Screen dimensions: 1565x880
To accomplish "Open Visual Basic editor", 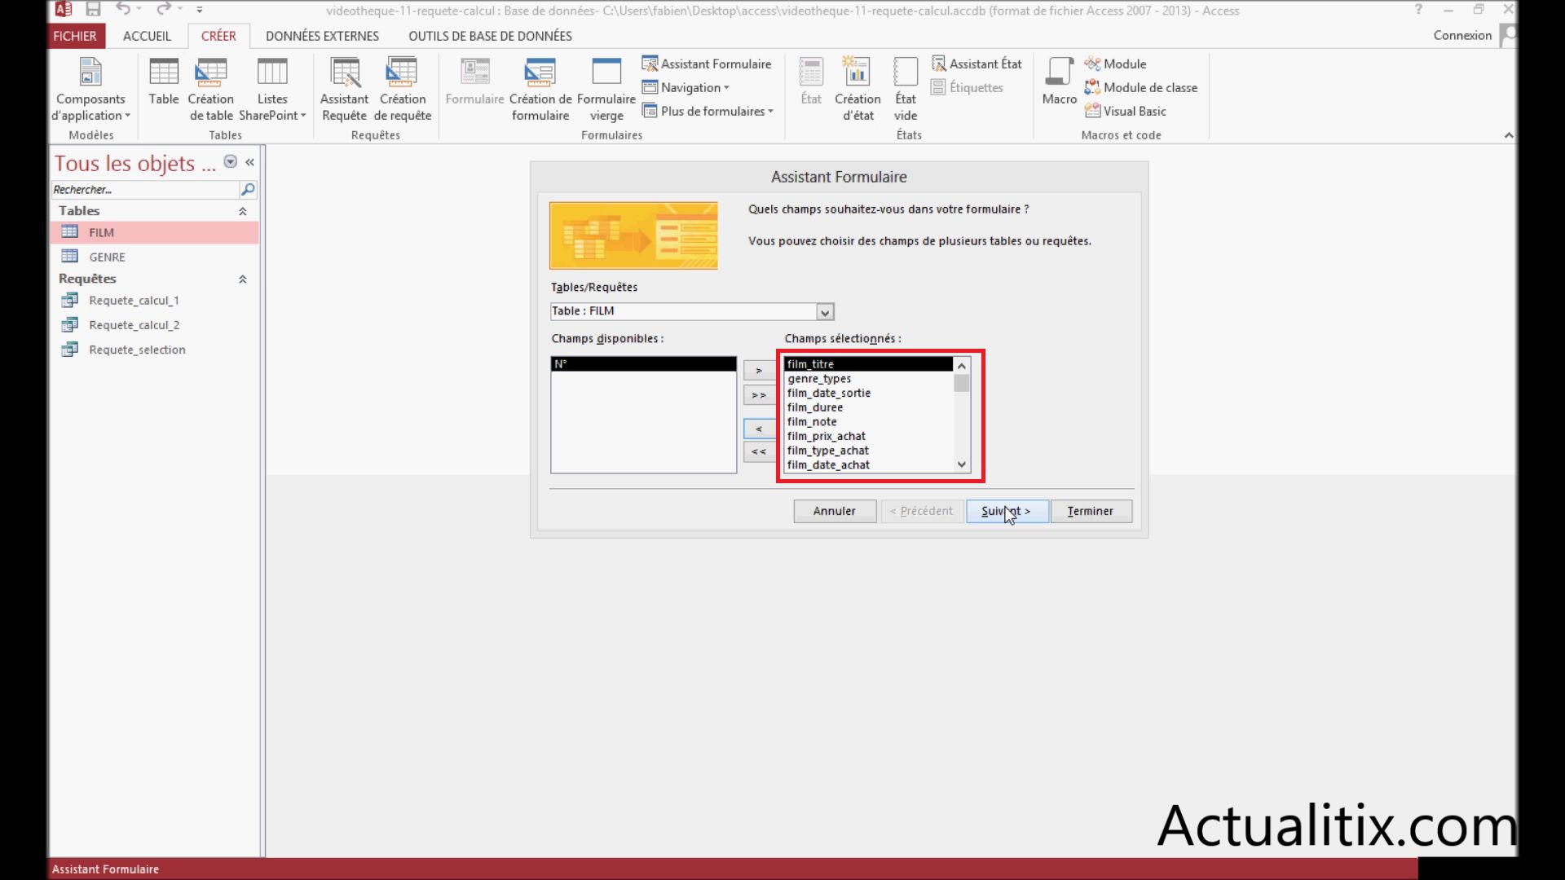I will (1125, 111).
